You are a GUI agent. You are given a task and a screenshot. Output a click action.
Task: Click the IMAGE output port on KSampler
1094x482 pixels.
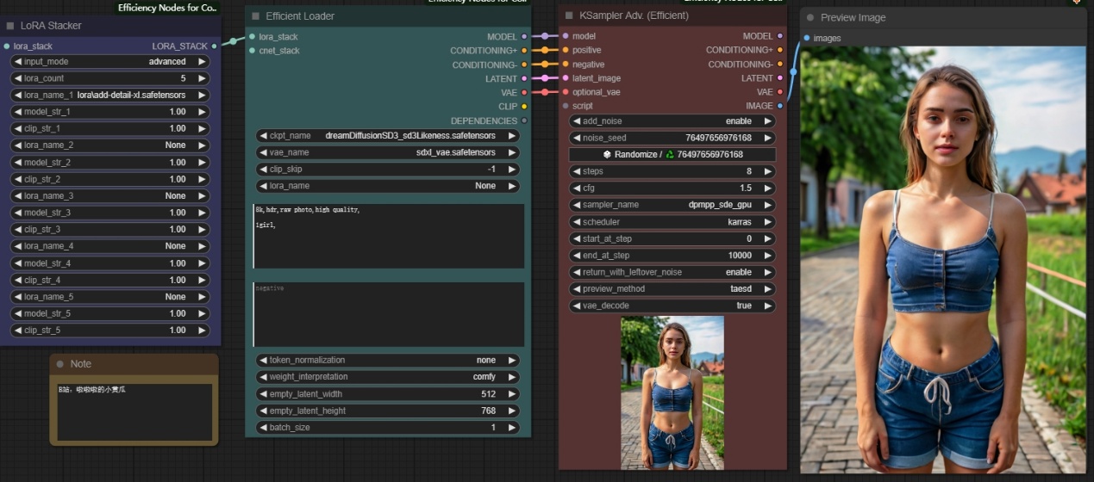pyautogui.click(x=780, y=106)
